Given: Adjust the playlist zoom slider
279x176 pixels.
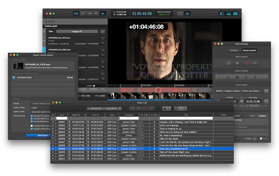Looking at the screenshot, I should pos(94,86).
